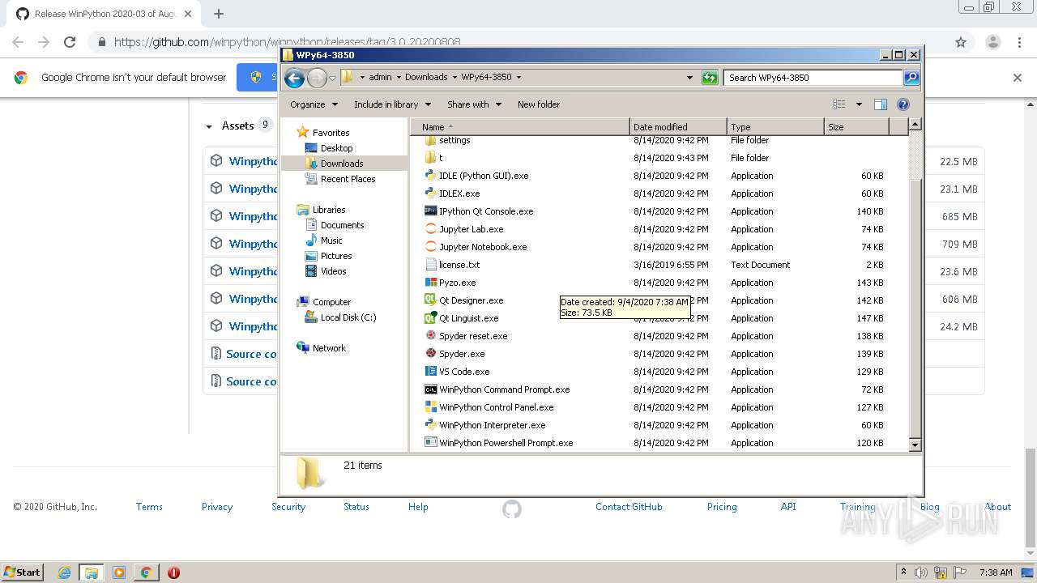Image resolution: width=1037 pixels, height=583 pixels.
Task: Click the Windows Start button
Action: click(22, 572)
